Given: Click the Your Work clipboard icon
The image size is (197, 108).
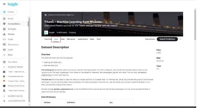Looking at the screenshot, I should pyautogui.click(x=4, y=62).
